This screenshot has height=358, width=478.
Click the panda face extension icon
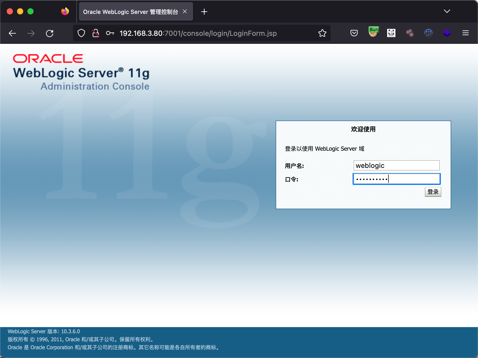391,33
